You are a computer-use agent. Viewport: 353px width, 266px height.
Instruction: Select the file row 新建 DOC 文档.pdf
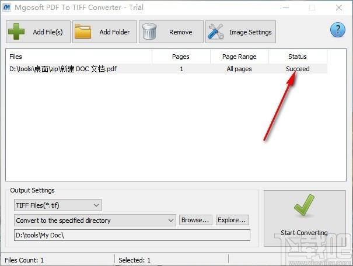[167, 69]
